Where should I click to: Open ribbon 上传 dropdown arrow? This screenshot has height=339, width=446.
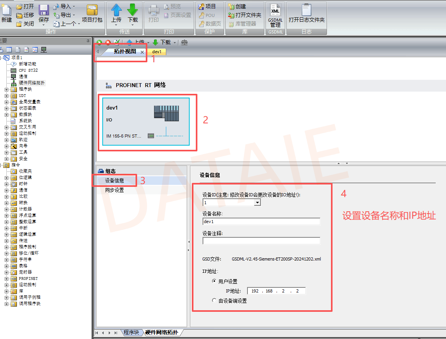pyautogui.click(x=116, y=25)
